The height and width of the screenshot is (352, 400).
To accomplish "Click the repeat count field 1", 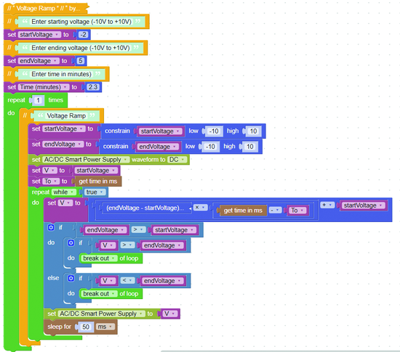I will (39, 100).
